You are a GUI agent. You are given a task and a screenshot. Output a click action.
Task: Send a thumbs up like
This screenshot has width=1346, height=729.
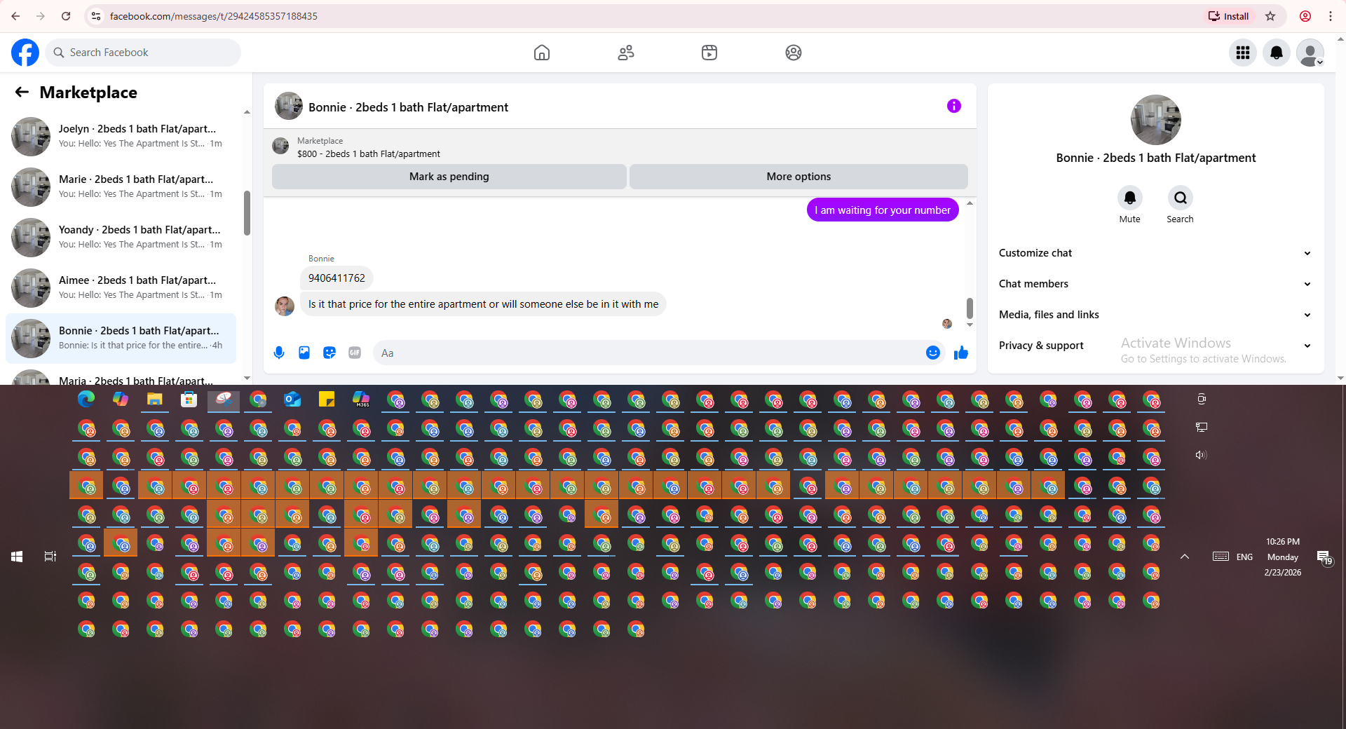[x=961, y=353]
